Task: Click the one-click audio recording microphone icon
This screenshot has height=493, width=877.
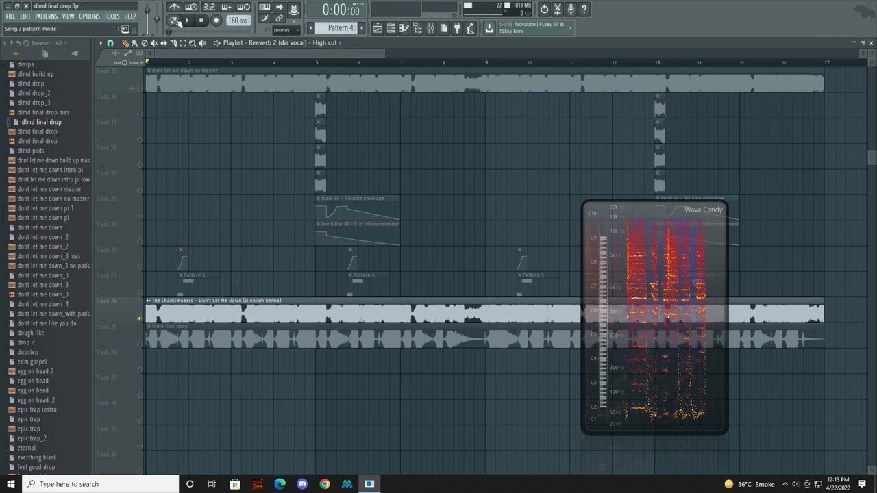Action: (x=571, y=9)
